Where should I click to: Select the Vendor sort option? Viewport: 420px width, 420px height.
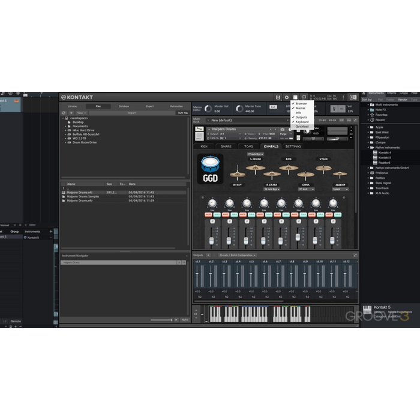tap(403, 100)
